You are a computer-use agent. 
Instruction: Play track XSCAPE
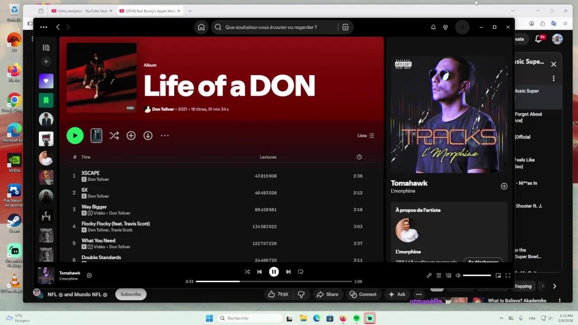(x=90, y=173)
